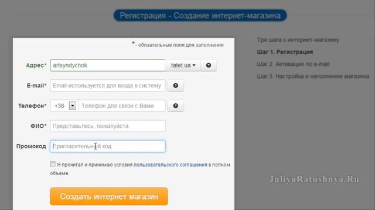Image resolution: width=375 pixels, height=210 pixels.
Task: Click the Промокод invitation code field
Action: [x=108, y=146]
